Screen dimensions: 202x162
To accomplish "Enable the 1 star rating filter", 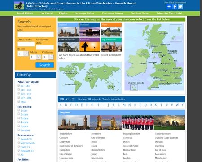I will click(18, 110).
